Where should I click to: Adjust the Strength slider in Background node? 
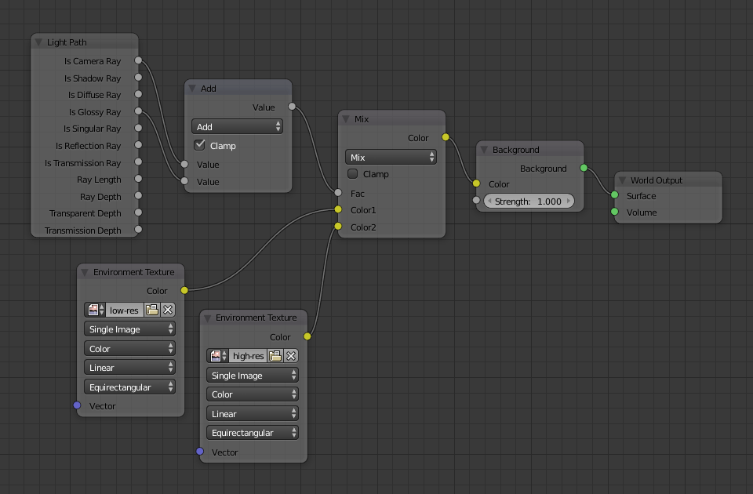click(x=529, y=201)
